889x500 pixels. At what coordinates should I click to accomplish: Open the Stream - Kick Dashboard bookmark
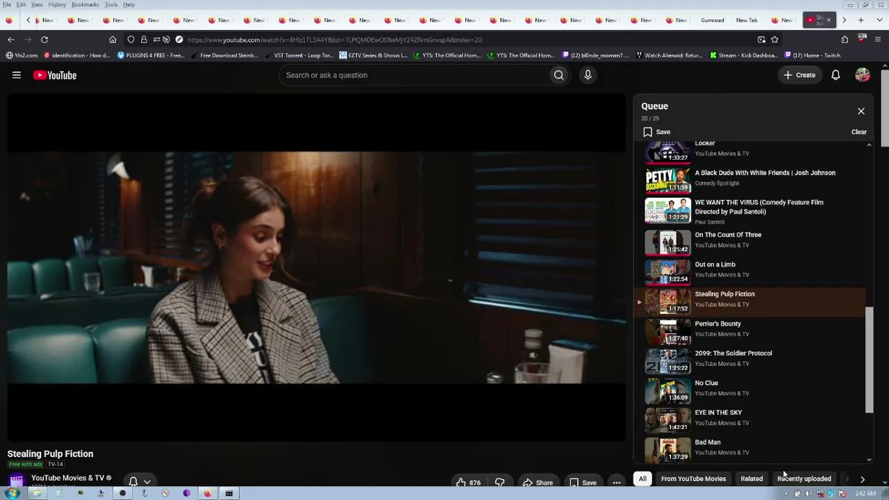coord(743,56)
